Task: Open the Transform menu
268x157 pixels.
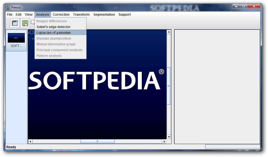Action: coord(81,15)
